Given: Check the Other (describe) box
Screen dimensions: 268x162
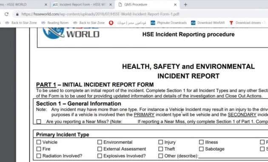Looking at the screenshot, I should 160,156.
